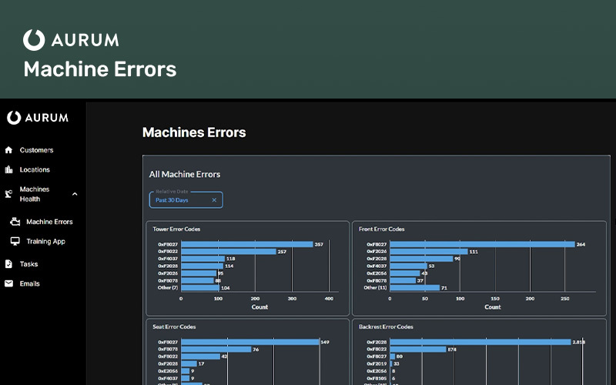The height and width of the screenshot is (385, 616).
Task: Collapse the Machines Health section chevron
Action: click(x=75, y=194)
